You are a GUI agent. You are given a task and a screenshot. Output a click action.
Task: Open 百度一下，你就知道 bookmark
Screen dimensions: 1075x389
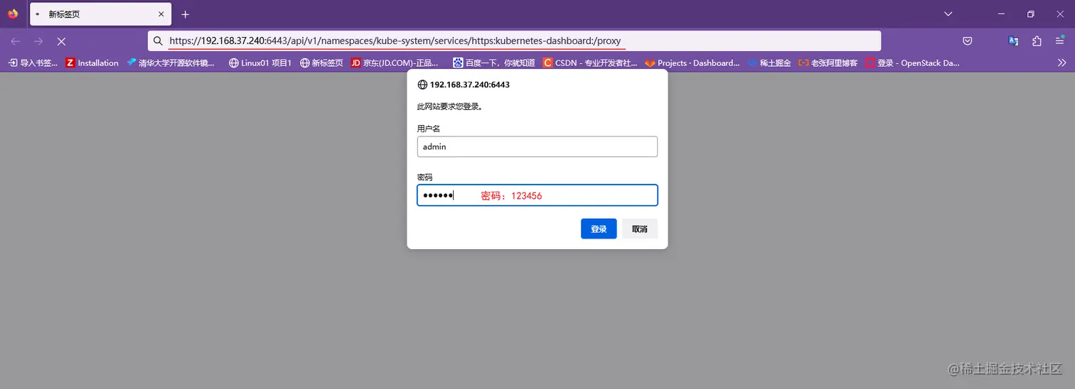[494, 62]
